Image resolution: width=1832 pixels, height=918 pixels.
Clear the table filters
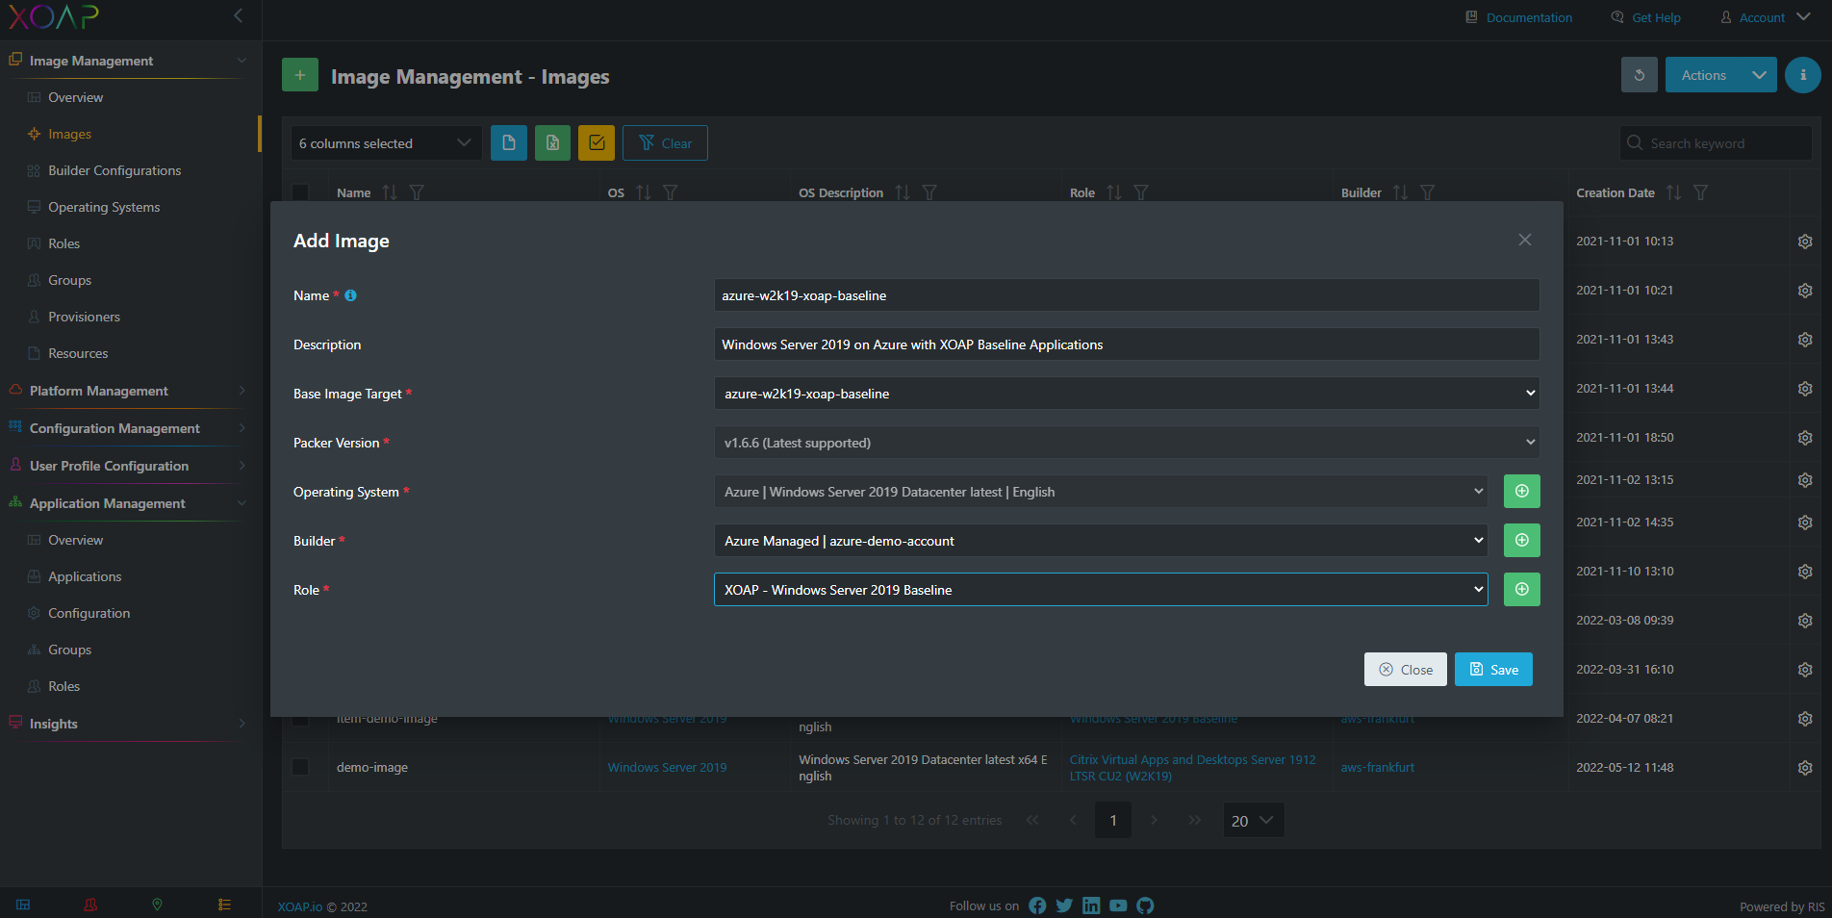(665, 142)
